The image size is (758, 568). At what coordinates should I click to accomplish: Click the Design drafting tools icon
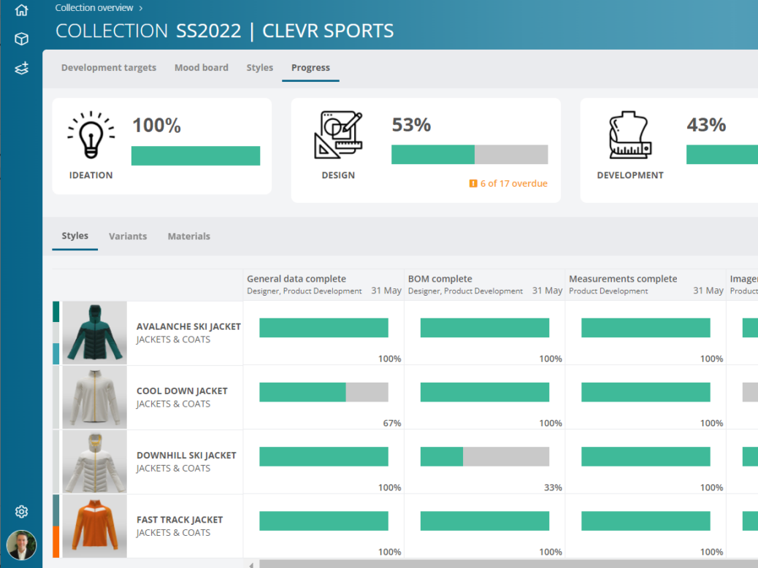pyautogui.click(x=338, y=135)
